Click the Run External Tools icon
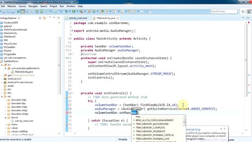This screenshot has width=252, height=142. click(81, 11)
